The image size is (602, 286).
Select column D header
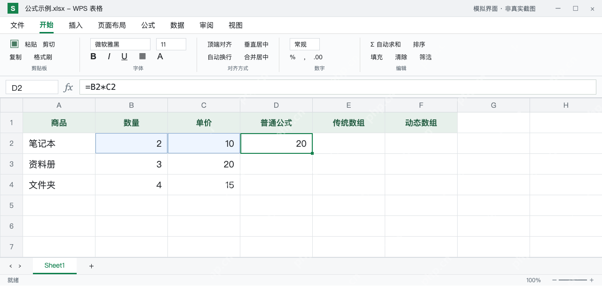pyautogui.click(x=277, y=105)
